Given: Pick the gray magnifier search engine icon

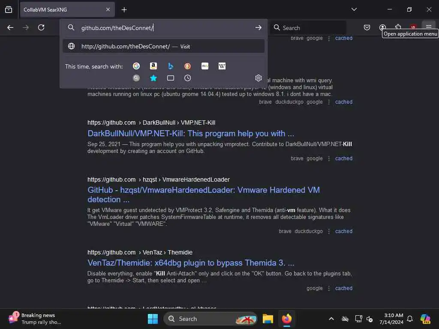Looking at the screenshot, I should 136,78.
